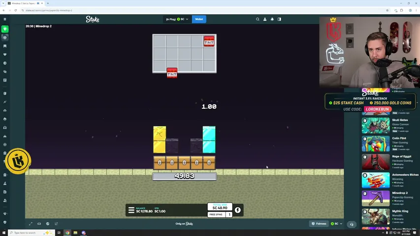Click the Free Spins counter box
Screen dimensions: 420x236
pyautogui.click(x=220, y=214)
